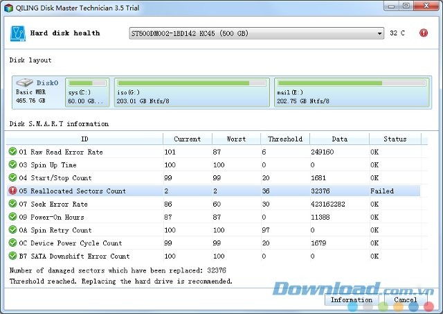Click green check icon for Raw Read Error Rate
This screenshot has width=443, height=314.
tap(12, 152)
